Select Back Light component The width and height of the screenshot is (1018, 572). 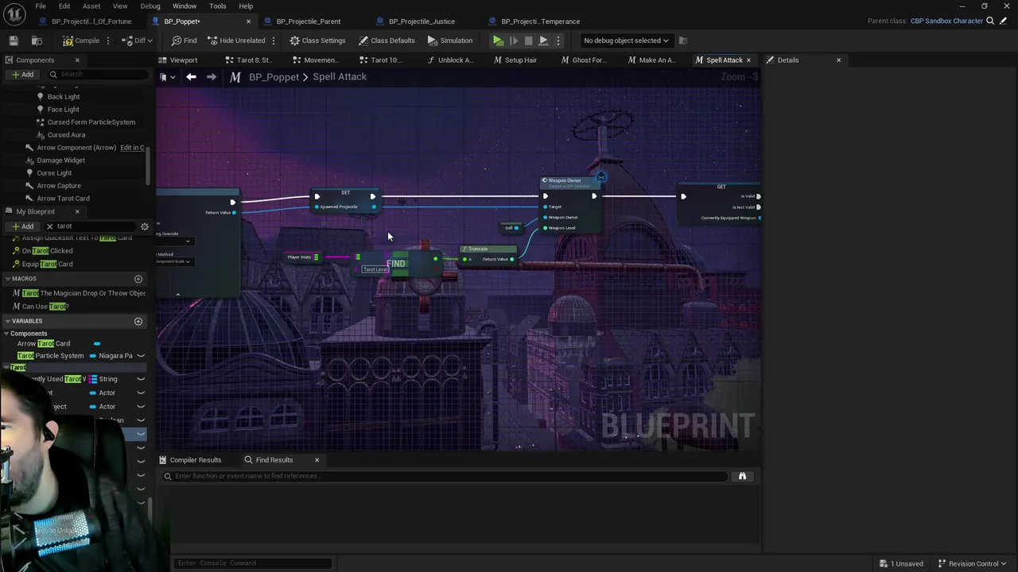click(64, 97)
